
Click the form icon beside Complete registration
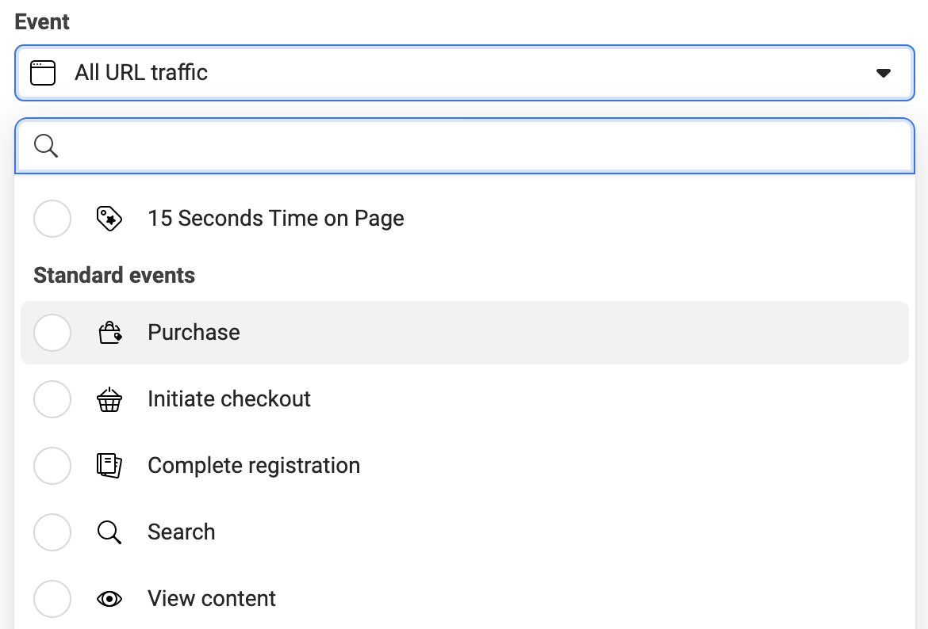[x=109, y=466]
